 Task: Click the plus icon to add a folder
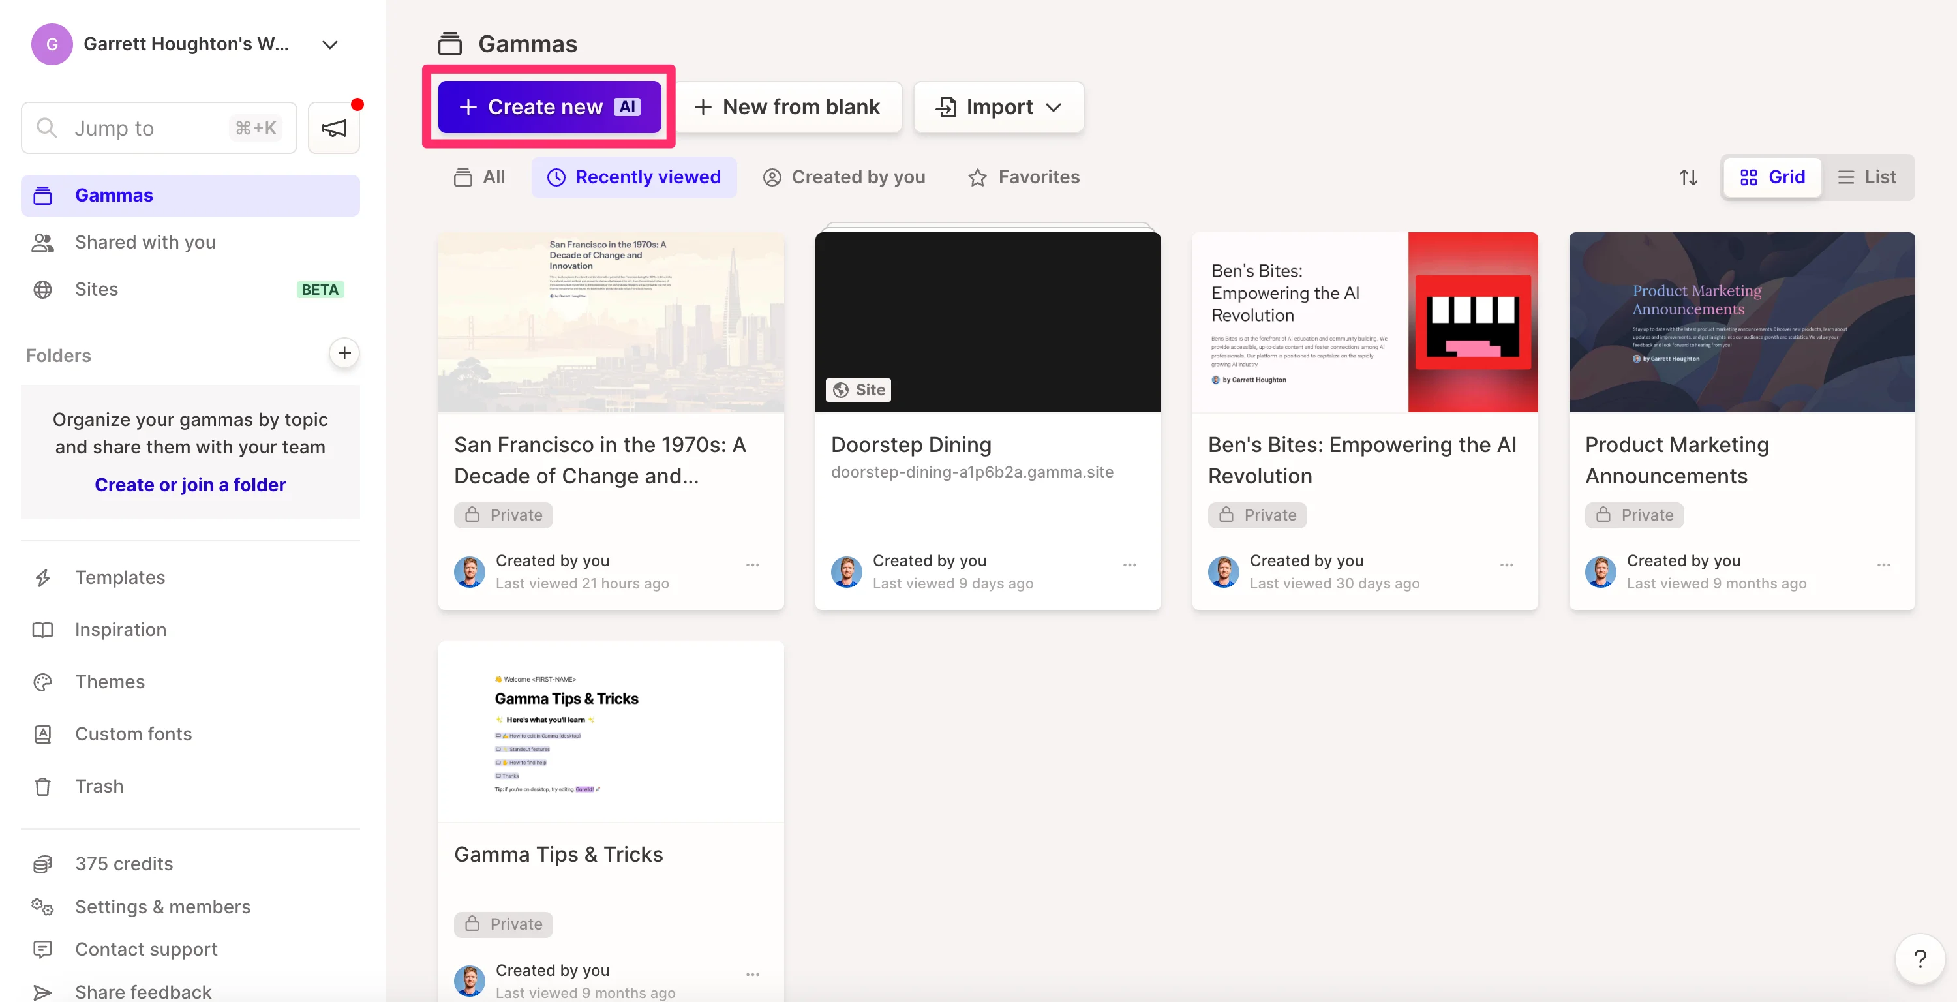point(344,354)
